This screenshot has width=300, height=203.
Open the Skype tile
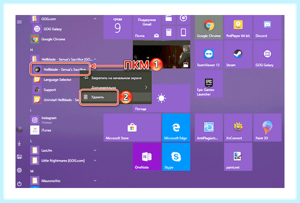pos(176,156)
